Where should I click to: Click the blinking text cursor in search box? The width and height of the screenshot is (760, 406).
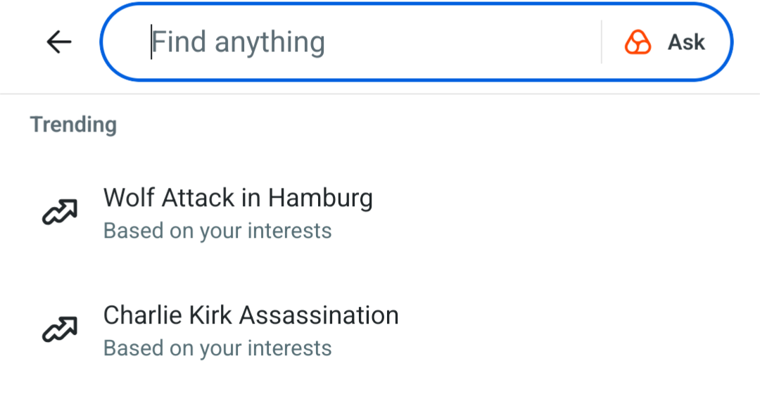151,42
